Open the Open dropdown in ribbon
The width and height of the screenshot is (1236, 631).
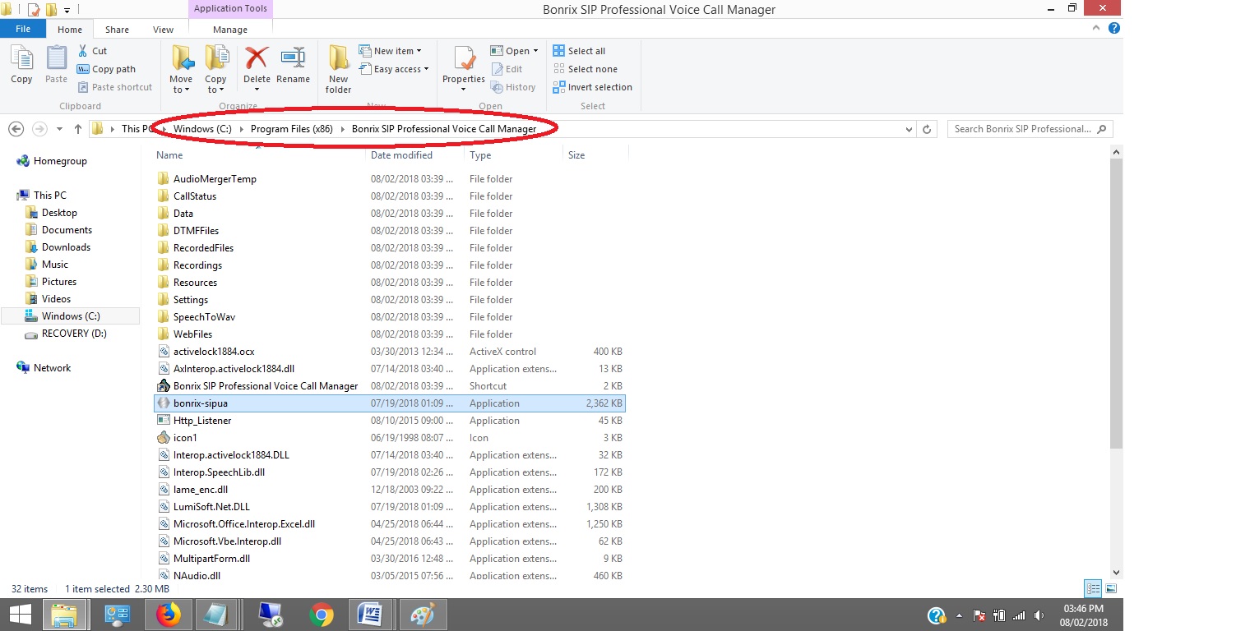515,51
